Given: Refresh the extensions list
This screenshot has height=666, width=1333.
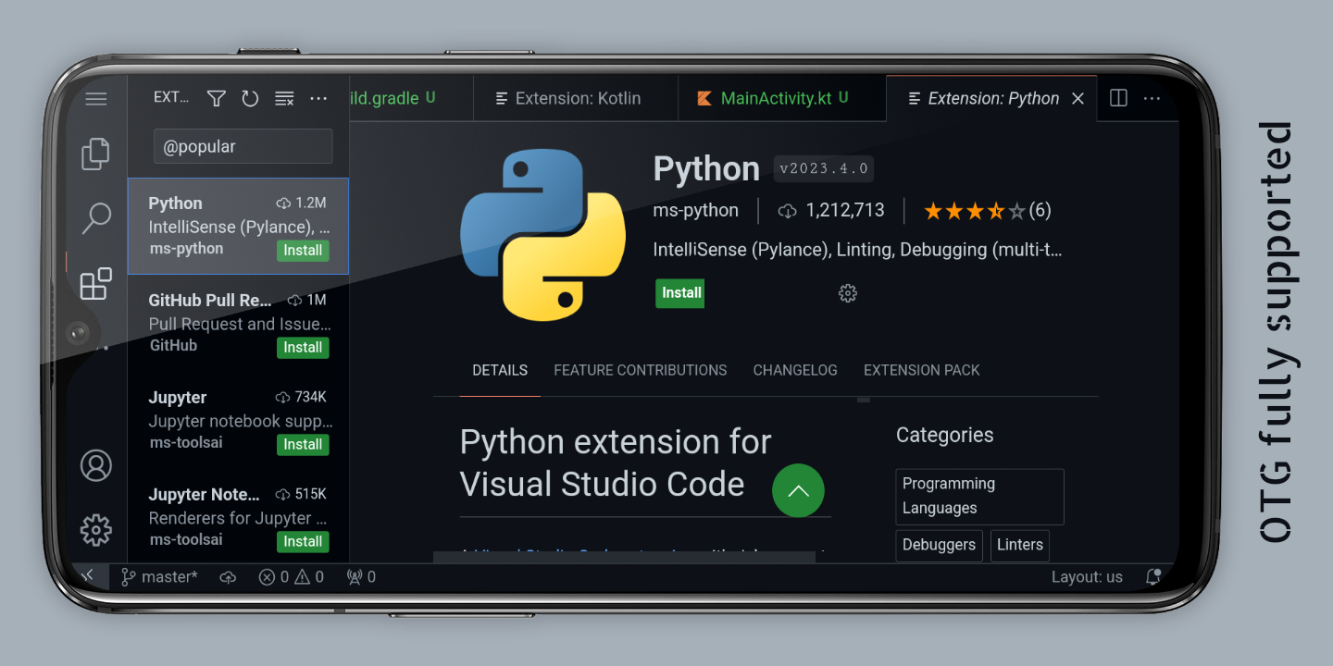Looking at the screenshot, I should coord(250,98).
